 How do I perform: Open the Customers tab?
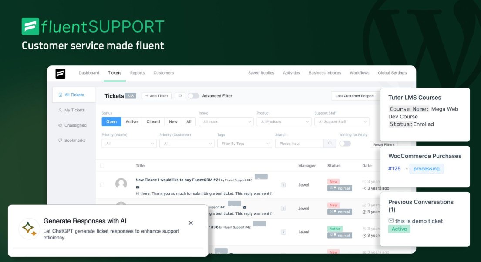pos(164,73)
